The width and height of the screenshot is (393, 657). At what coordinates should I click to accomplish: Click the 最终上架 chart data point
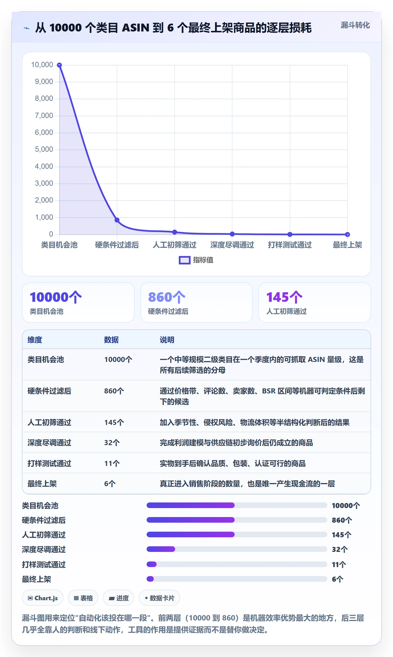(x=348, y=234)
